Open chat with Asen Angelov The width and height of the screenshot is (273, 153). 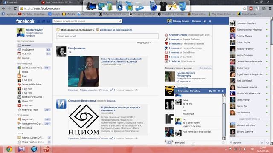click(249, 100)
